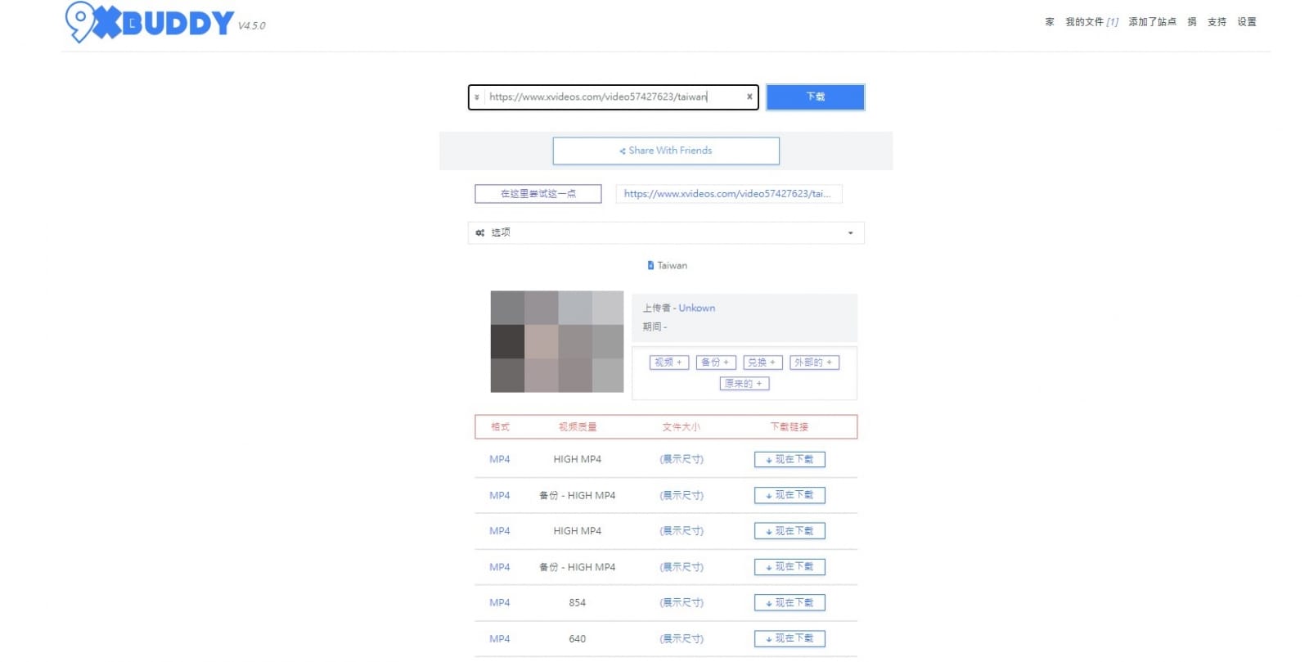Image resolution: width=1309 pixels, height=662 pixels.
Task: Click 现在下载 for the 640 quality
Action: coord(789,639)
